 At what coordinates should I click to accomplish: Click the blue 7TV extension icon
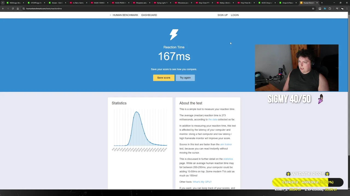pyautogui.click(x=325, y=8)
